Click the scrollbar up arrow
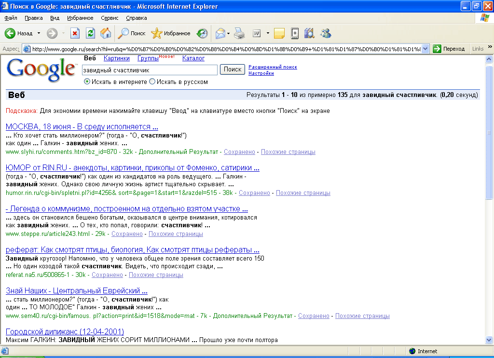This screenshot has height=358, width=494. 489,59
